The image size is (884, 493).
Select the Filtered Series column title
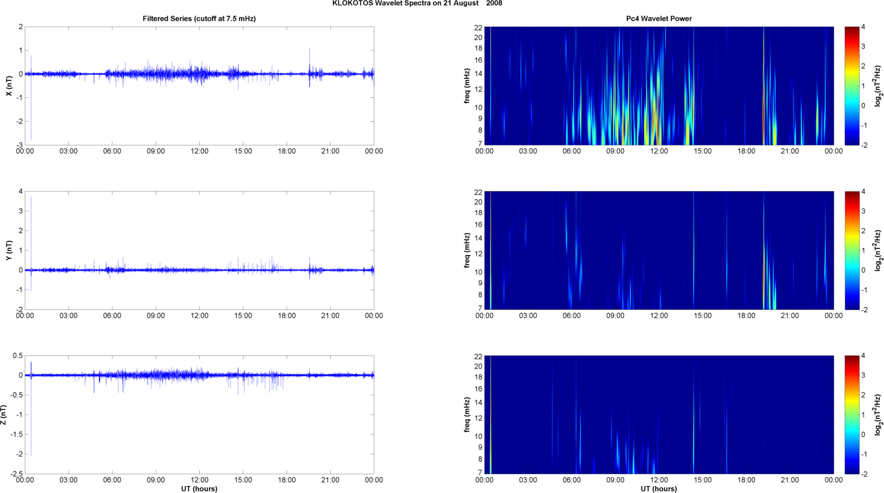click(x=199, y=19)
